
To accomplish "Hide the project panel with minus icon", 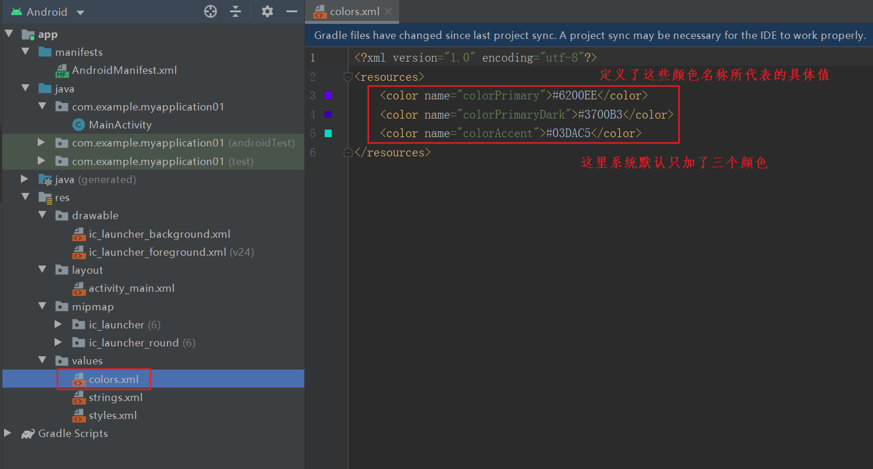I will pos(292,12).
